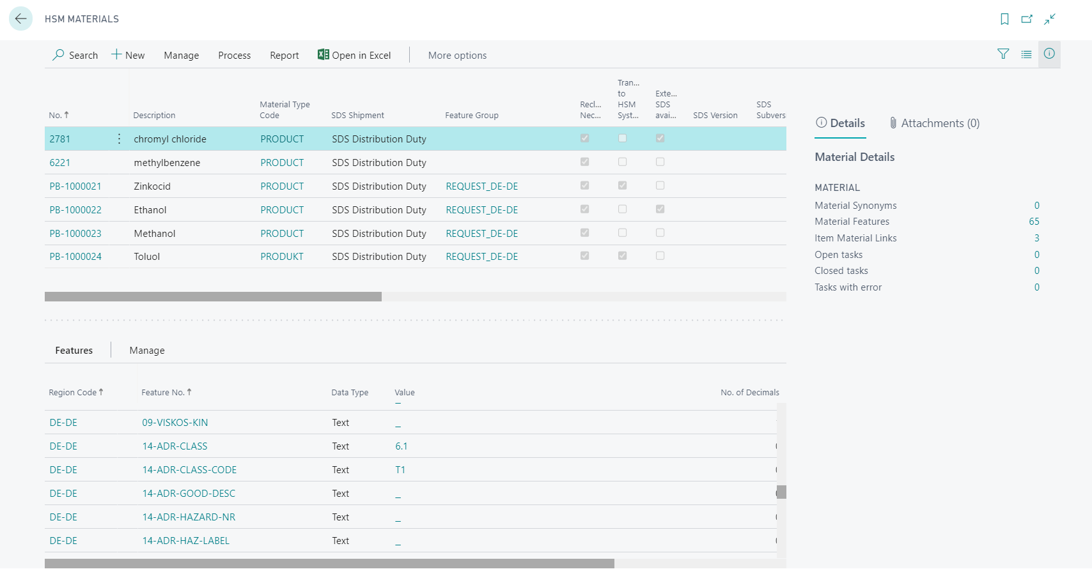Switch to Attachments (0) tab
Viewport: 1092px width, 576px height.
[x=934, y=123]
